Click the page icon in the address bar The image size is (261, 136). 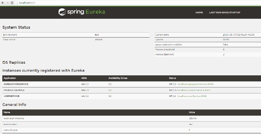point(17,3)
